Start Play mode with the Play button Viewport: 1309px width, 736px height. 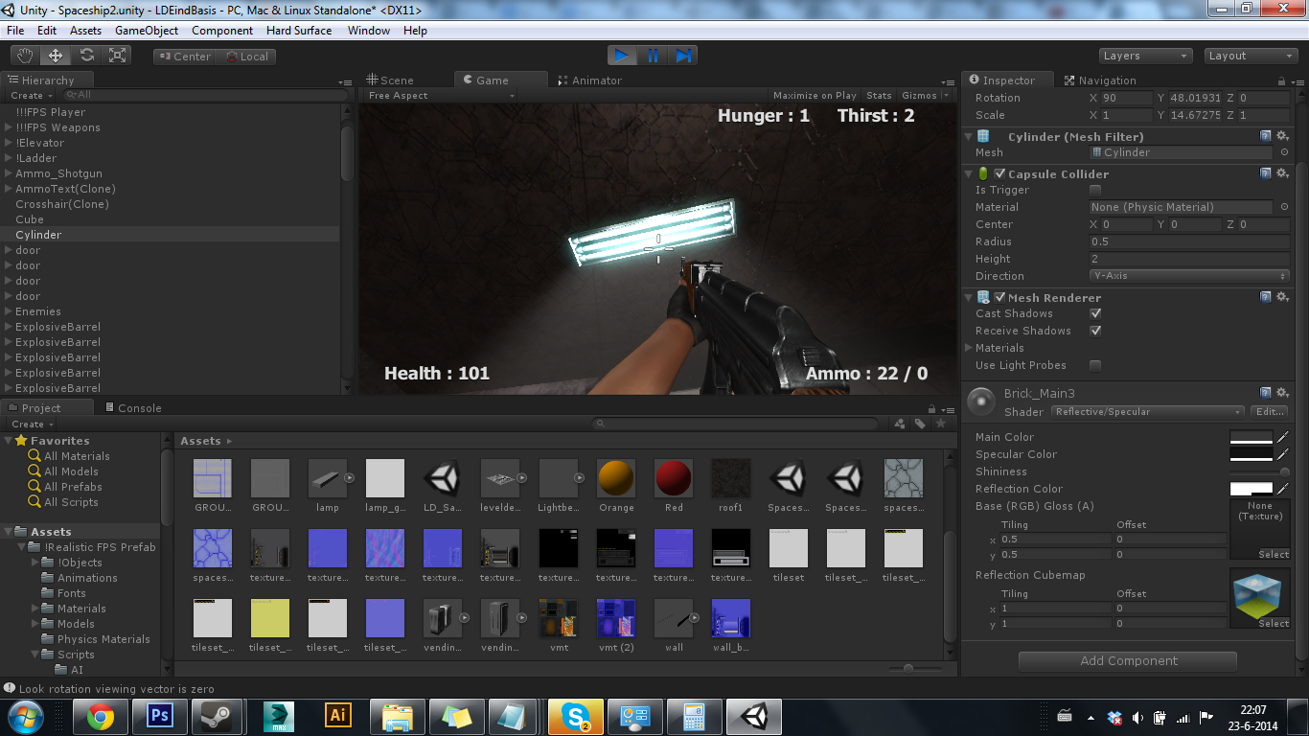point(622,56)
